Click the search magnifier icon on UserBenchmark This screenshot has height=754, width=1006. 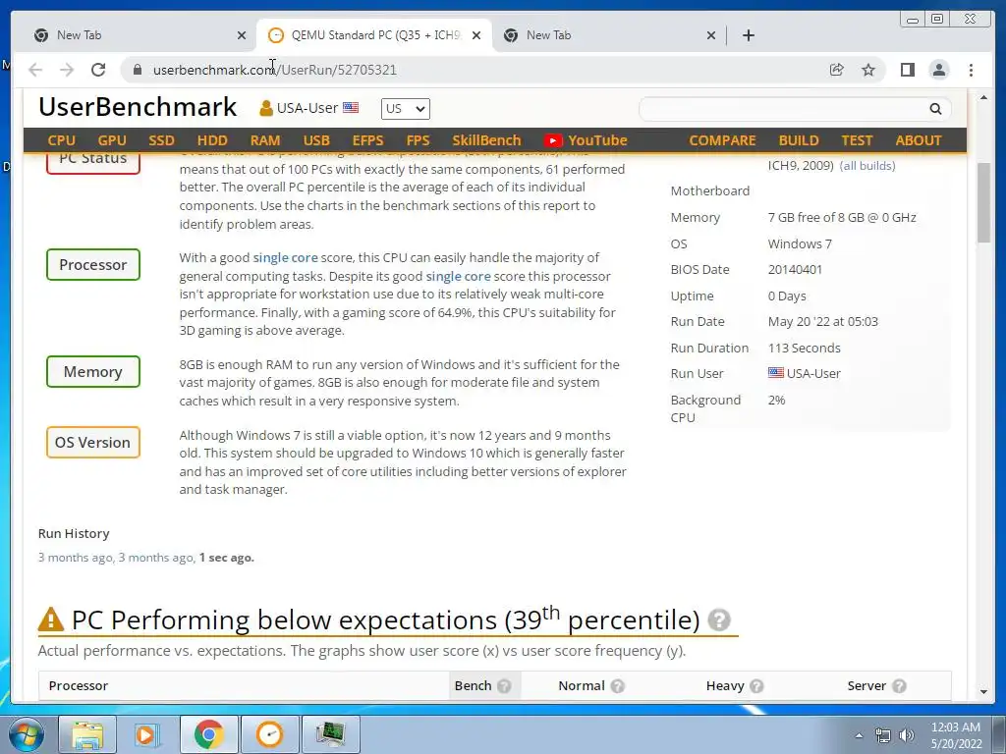[935, 109]
